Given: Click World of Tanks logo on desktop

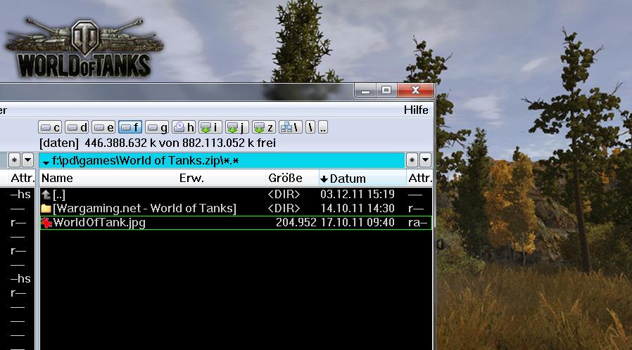Looking at the screenshot, I should [84, 48].
